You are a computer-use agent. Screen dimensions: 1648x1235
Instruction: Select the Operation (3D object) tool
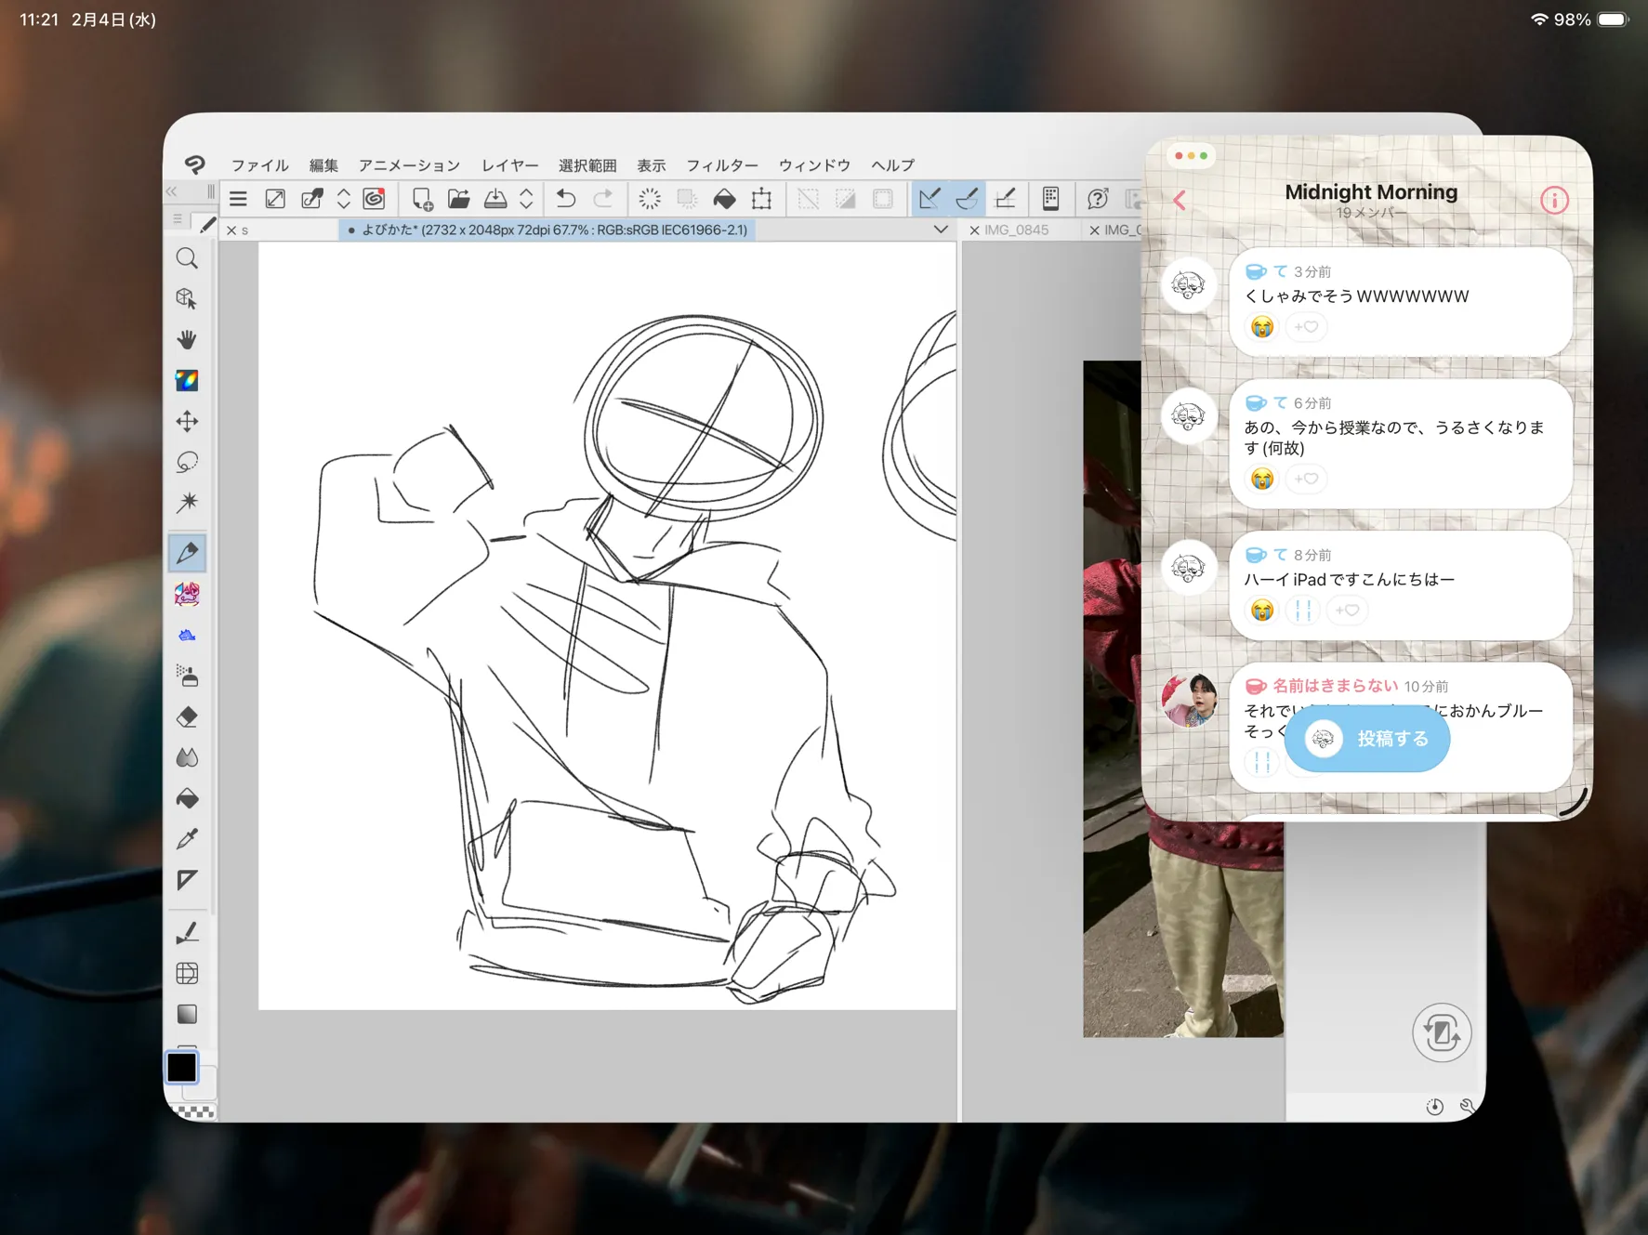pos(187,298)
